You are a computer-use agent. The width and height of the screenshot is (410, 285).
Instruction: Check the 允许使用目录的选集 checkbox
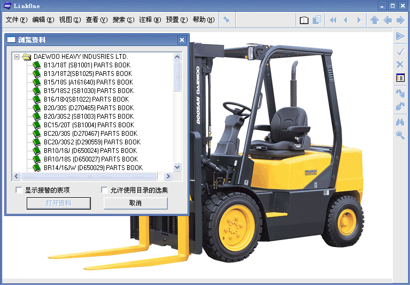pos(105,190)
